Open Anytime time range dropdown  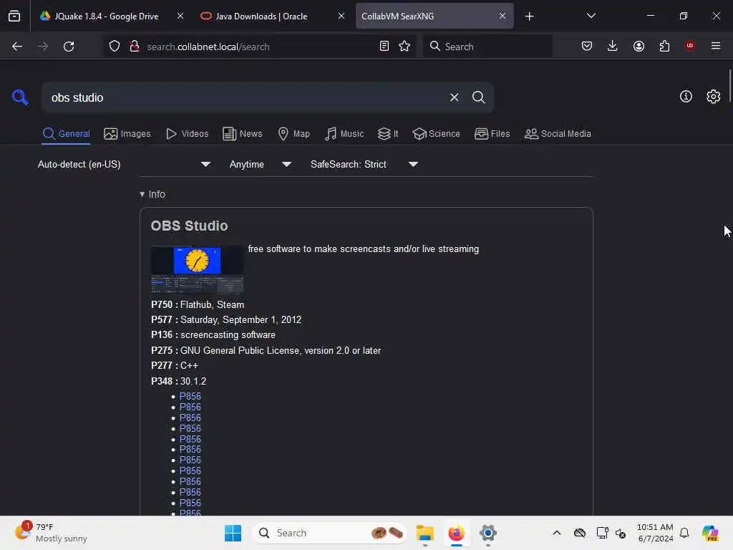261,164
